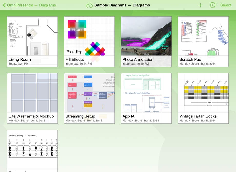Open the Site Wireframe & Mockup preview
This screenshot has height=172, width=236.
click(33, 93)
